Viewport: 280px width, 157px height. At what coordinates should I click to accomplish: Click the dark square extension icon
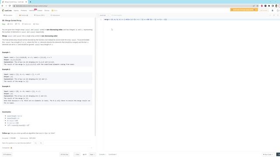tap(266, 6)
